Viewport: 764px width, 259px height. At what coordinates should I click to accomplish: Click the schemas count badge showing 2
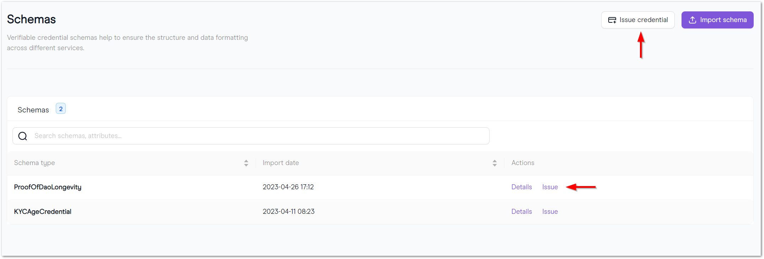tap(61, 109)
